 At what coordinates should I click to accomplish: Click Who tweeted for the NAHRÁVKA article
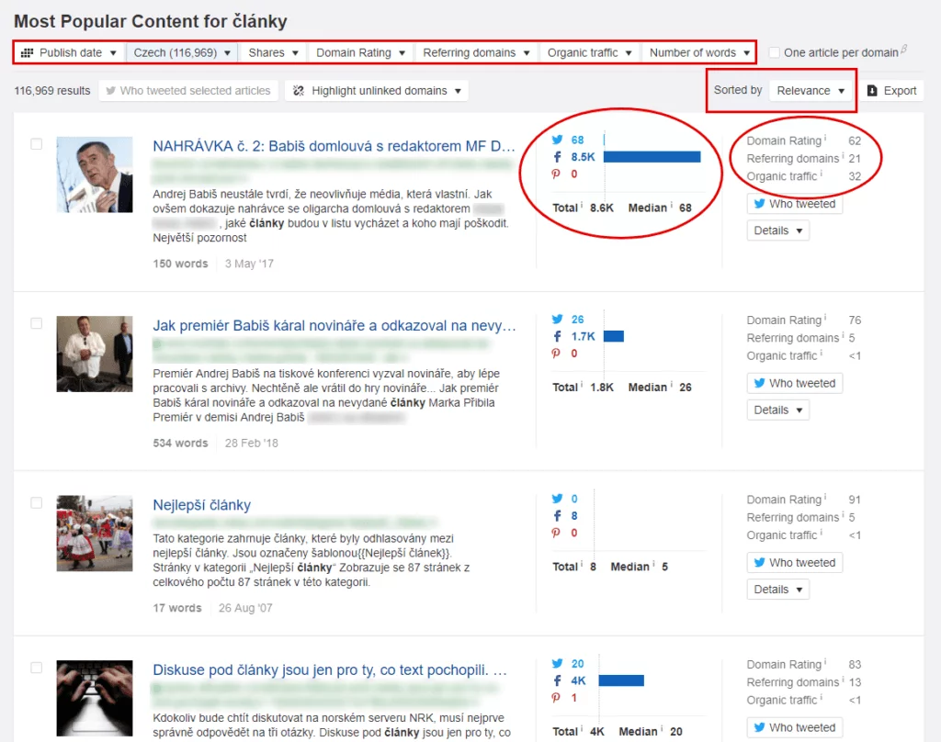[795, 204]
